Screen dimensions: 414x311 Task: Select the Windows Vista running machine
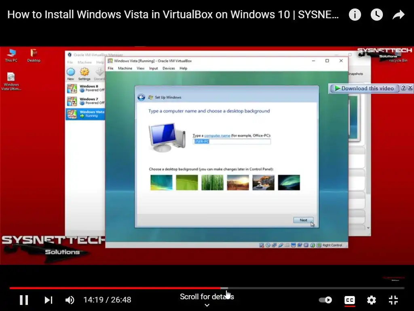point(85,114)
